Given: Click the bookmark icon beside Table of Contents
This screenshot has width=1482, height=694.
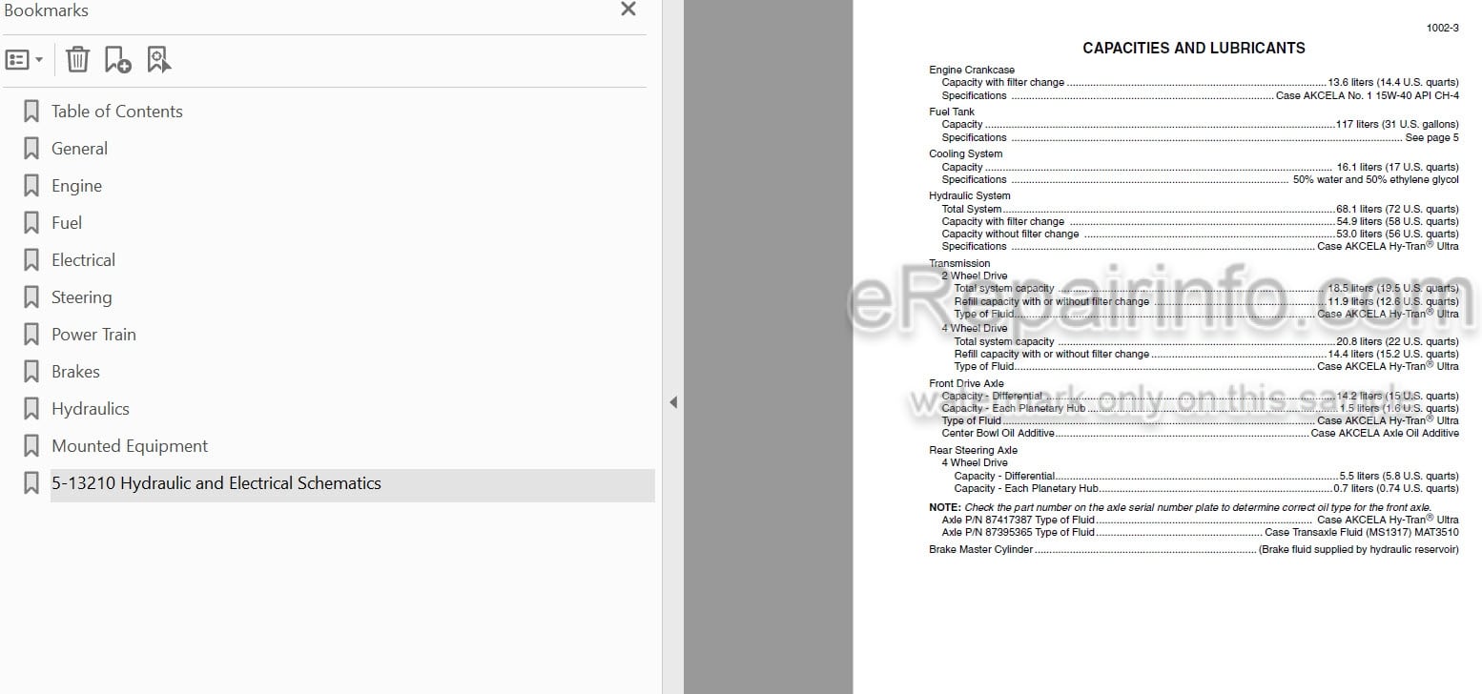Looking at the screenshot, I should coord(31,112).
